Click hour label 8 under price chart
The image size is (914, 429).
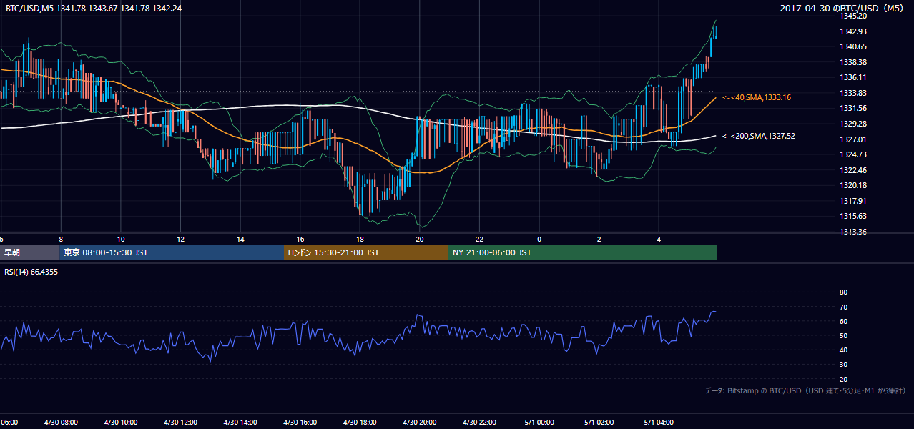[x=61, y=240]
